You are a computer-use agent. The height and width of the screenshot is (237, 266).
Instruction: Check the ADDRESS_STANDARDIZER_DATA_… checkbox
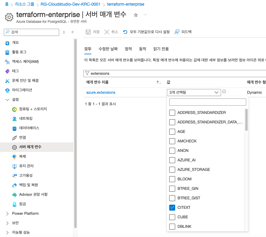(x=172, y=122)
